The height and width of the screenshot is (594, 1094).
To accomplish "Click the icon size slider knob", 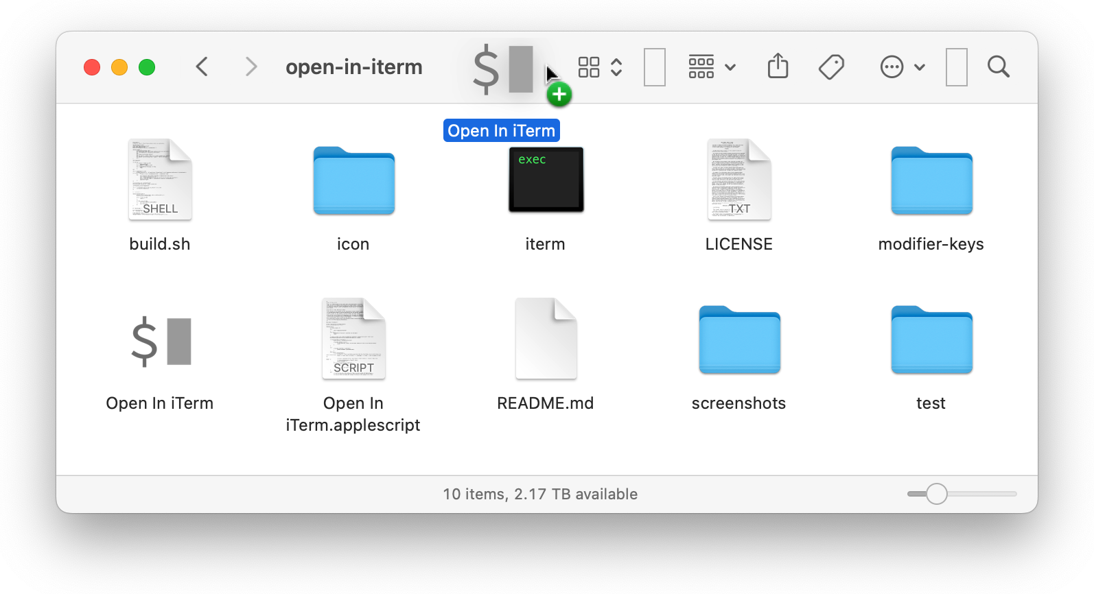I will (x=937, y=494).
